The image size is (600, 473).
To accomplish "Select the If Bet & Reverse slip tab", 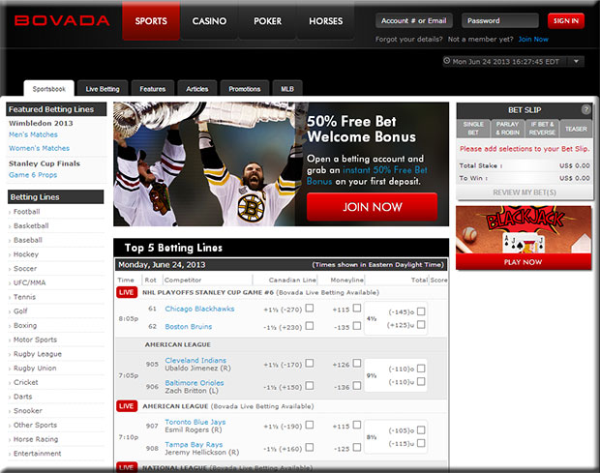I will click(542, 129).
